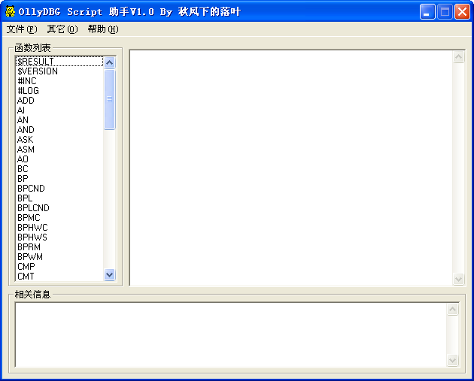Select the CMP function entry
Image resolution: width=474 pixels, height=381 pixels.
26,267
